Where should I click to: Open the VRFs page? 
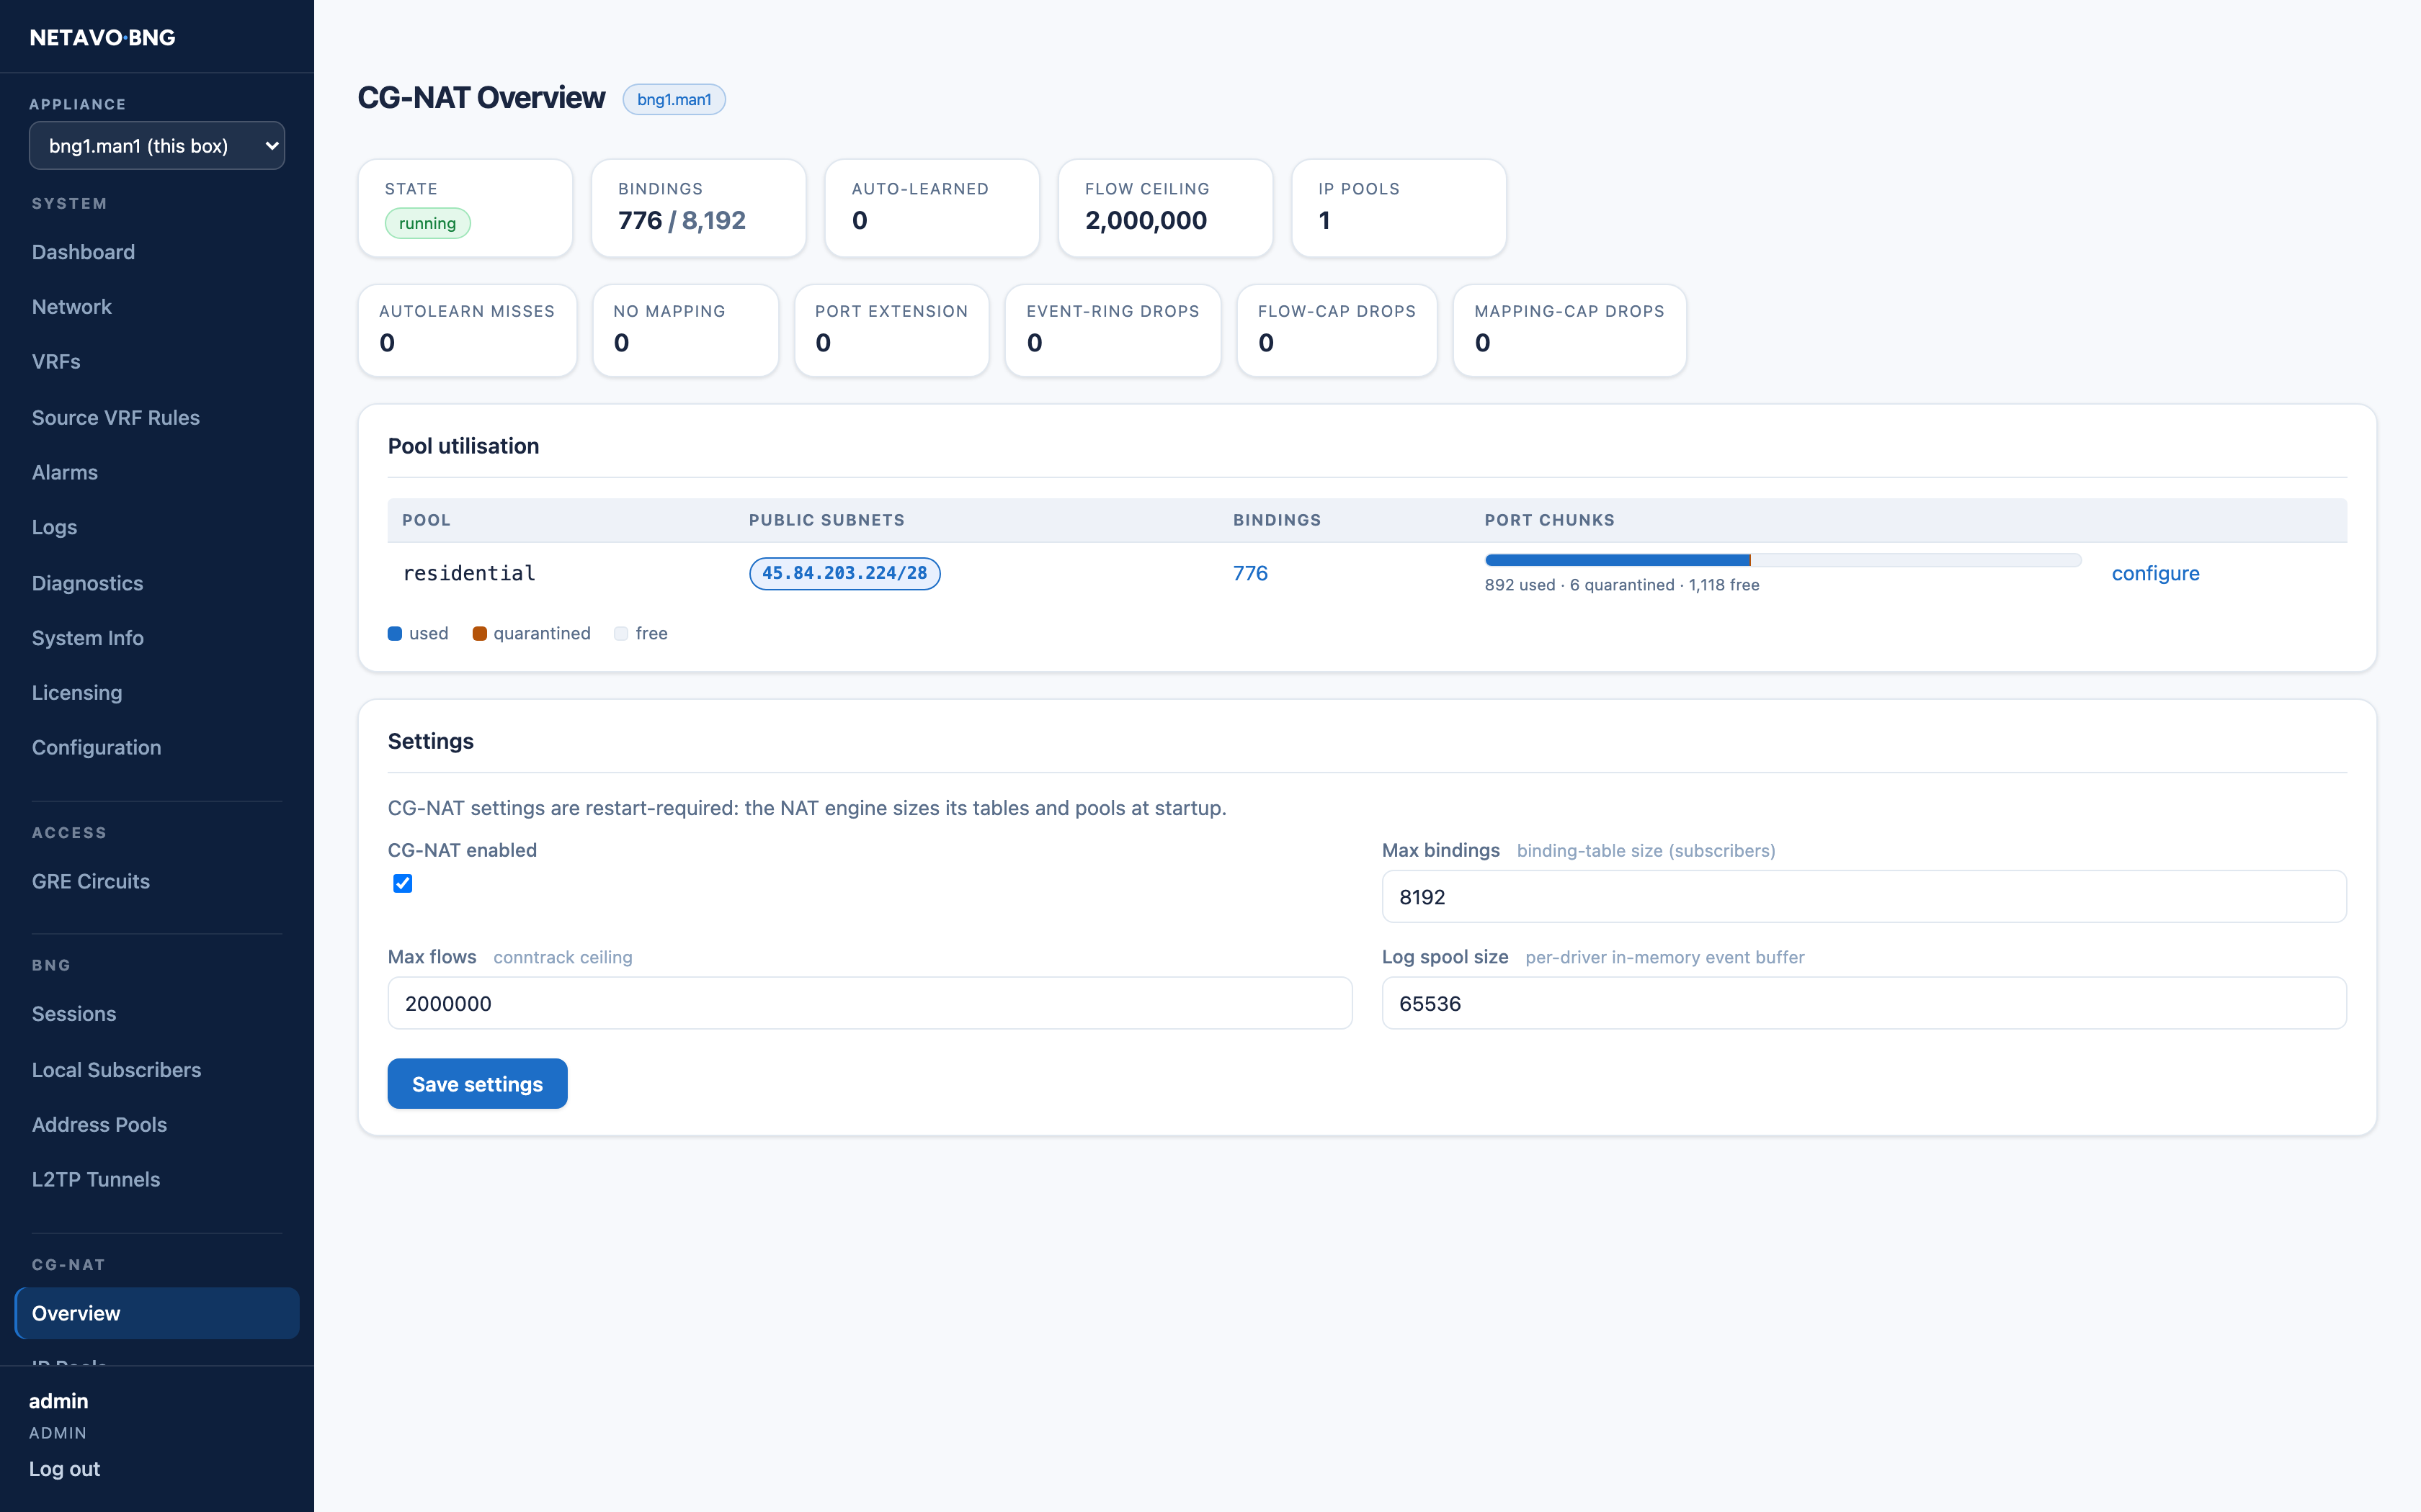[x=56, y=362]
